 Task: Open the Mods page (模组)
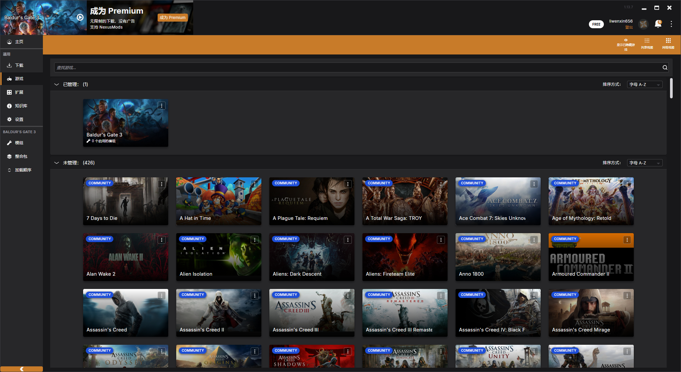[x=21, y=143]
